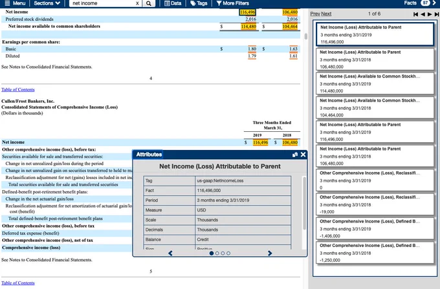Open Table of Contents link below page 4

(x=18, y=90)
